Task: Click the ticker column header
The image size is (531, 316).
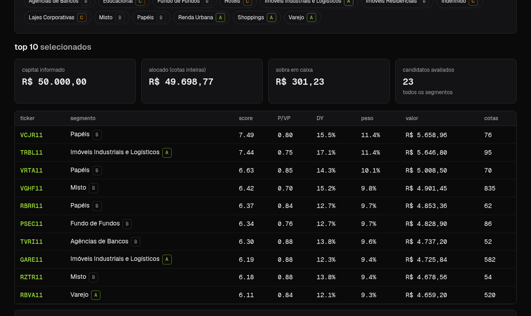Action: [27, 118]
